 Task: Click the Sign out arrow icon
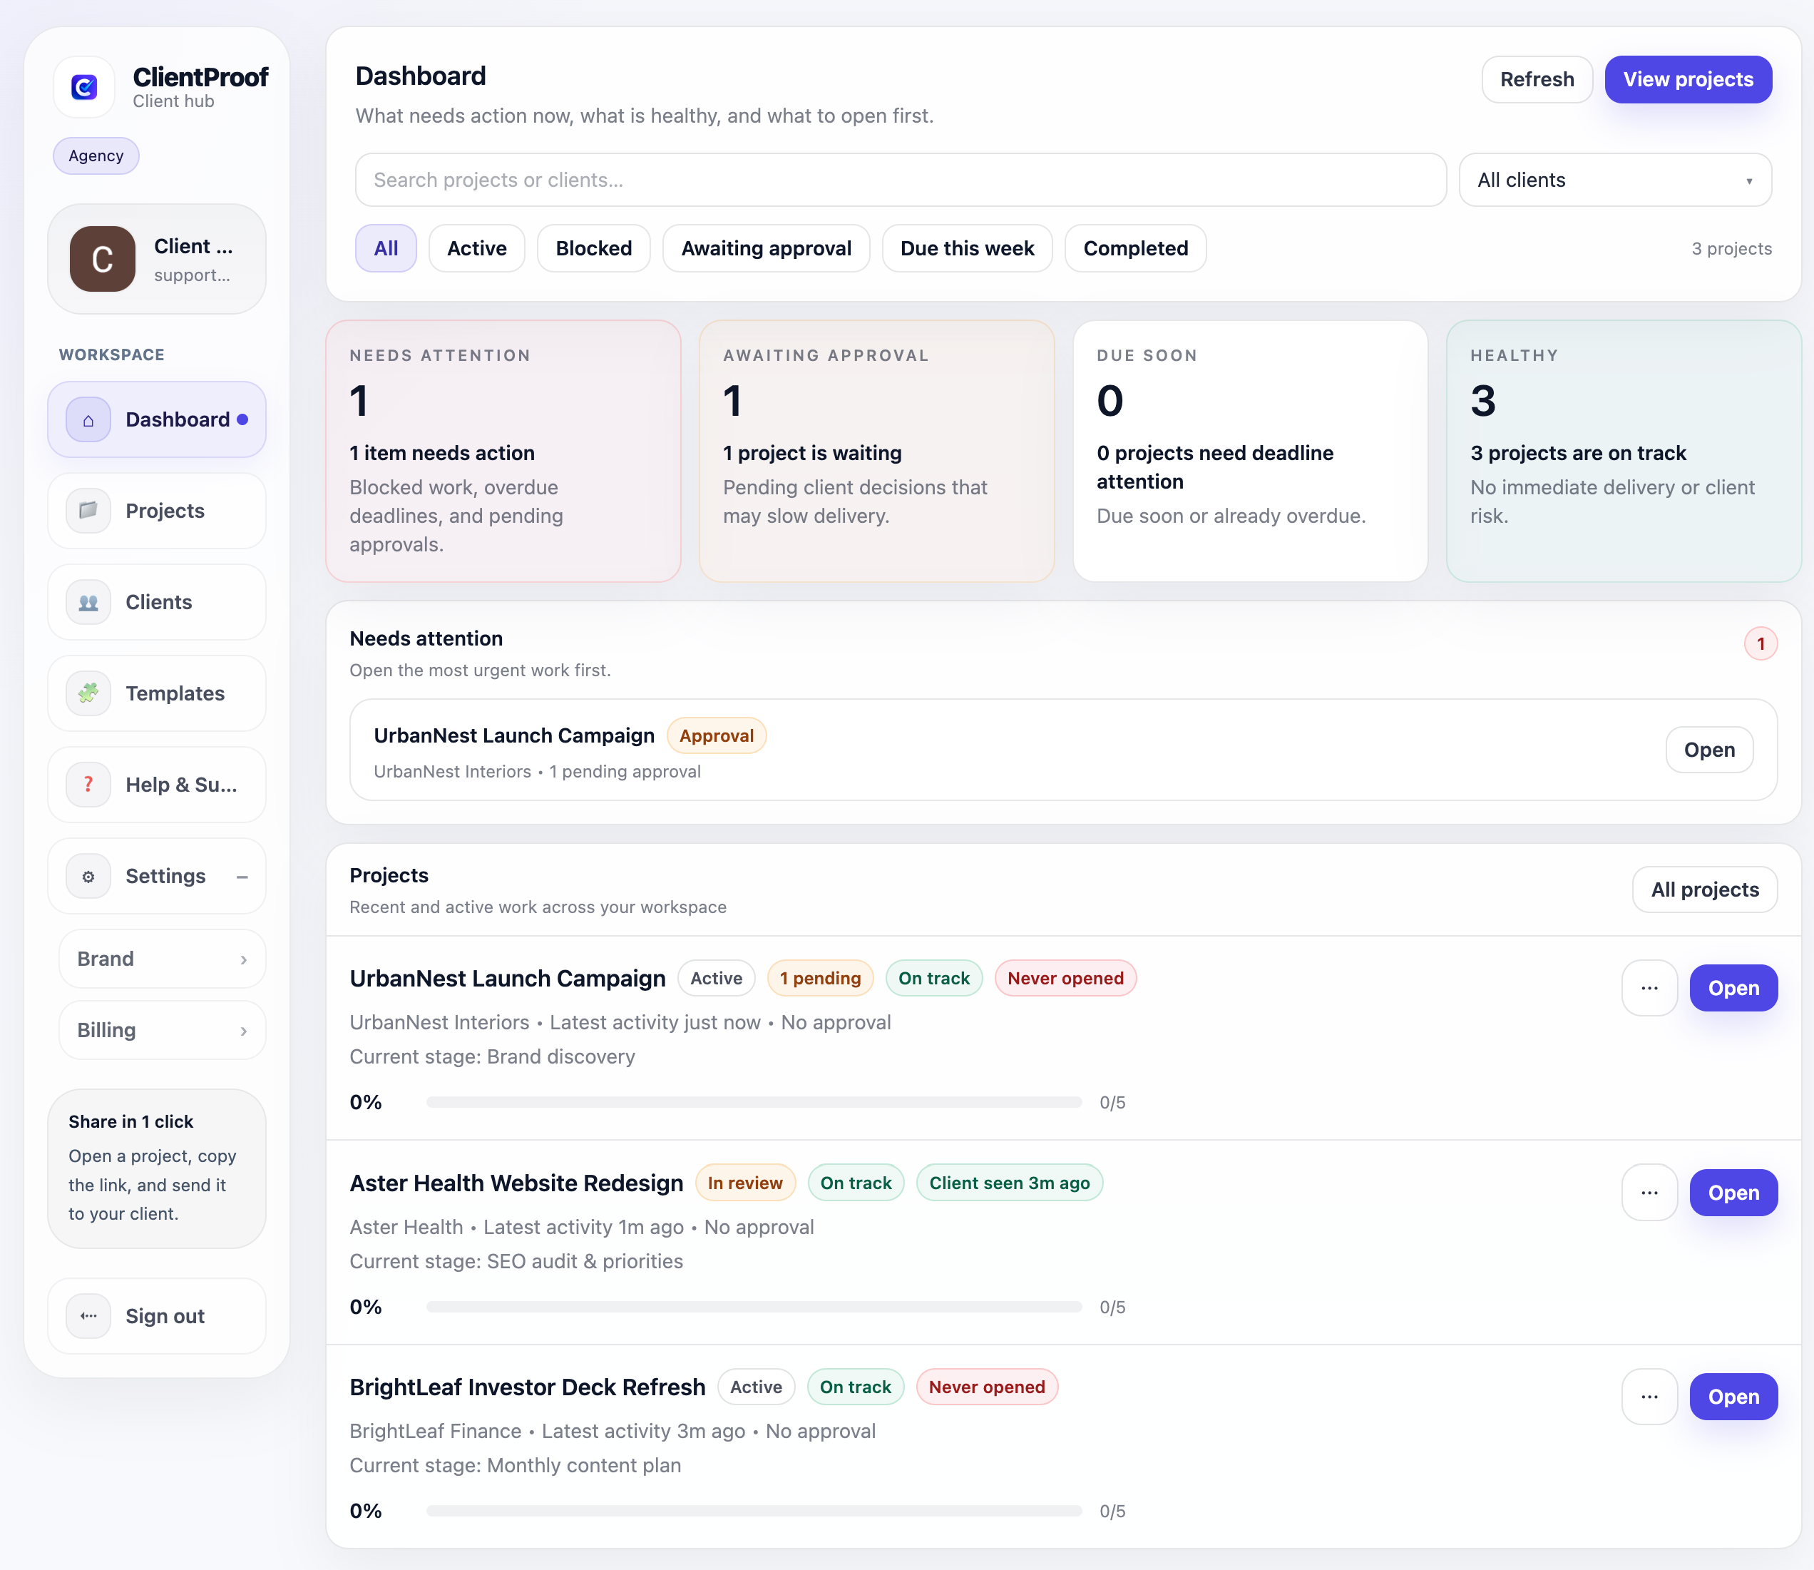coord(88,1316)
